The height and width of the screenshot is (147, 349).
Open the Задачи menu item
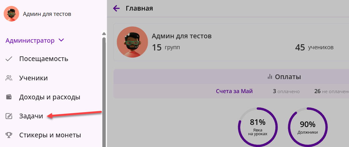(x=31, y=116)
